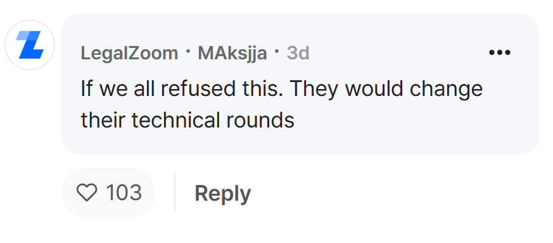Open the LegalZoom company name link
Screen dimensions: 553x243
pos(129,54)
